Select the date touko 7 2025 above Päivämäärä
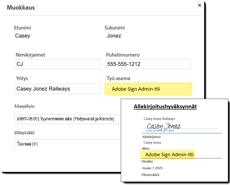The height and width of the screenshot is (185, 230). click(x=152, y=168)
